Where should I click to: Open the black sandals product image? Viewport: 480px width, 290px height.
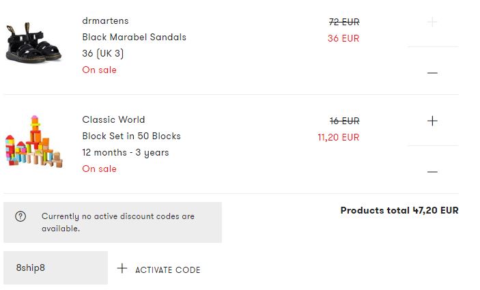coord(33,43)
